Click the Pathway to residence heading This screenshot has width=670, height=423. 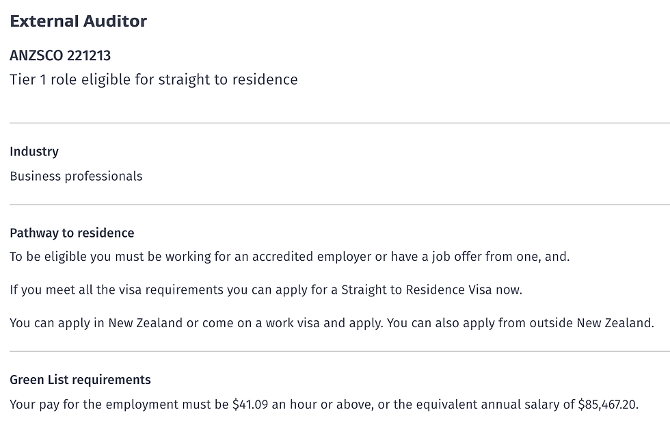[x=72, y=233]
